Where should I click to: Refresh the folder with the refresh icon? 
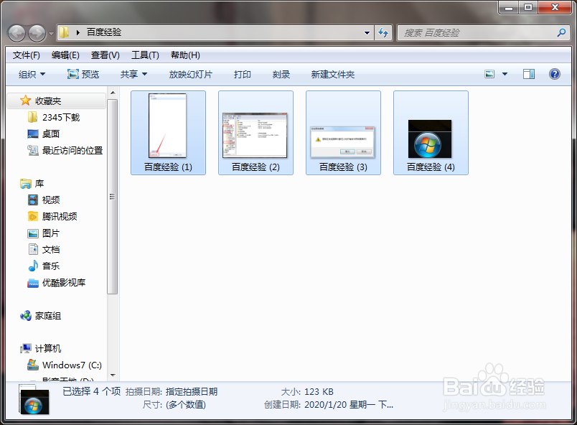point(383,33)
